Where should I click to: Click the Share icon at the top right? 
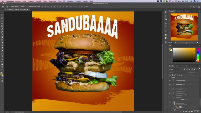tap(199, 7)
